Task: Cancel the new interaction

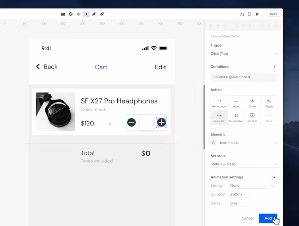Action: (247, 218)
